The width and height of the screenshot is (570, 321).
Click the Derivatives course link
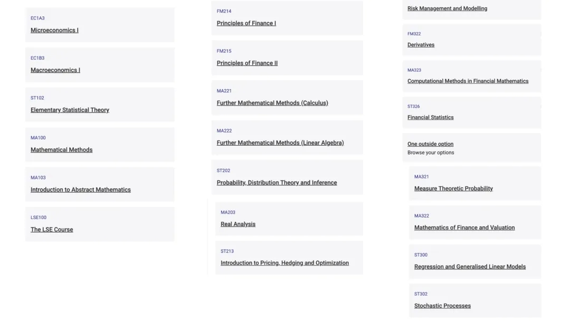pos(421,45)
